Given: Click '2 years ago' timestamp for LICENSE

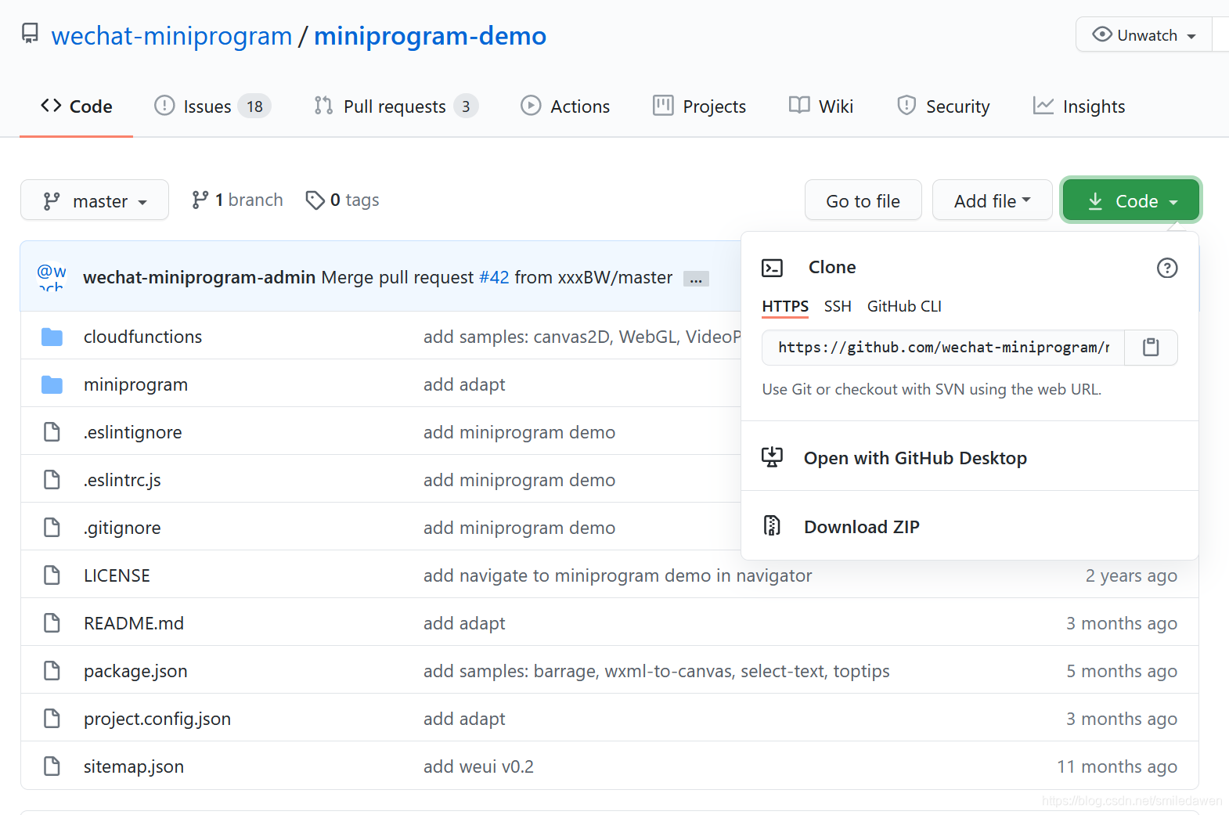Looking at the screenshot, I should click(1131, 575).
